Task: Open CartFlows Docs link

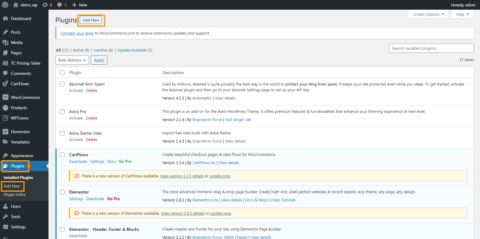Action: pyautogui.click(x=112, y=162)
